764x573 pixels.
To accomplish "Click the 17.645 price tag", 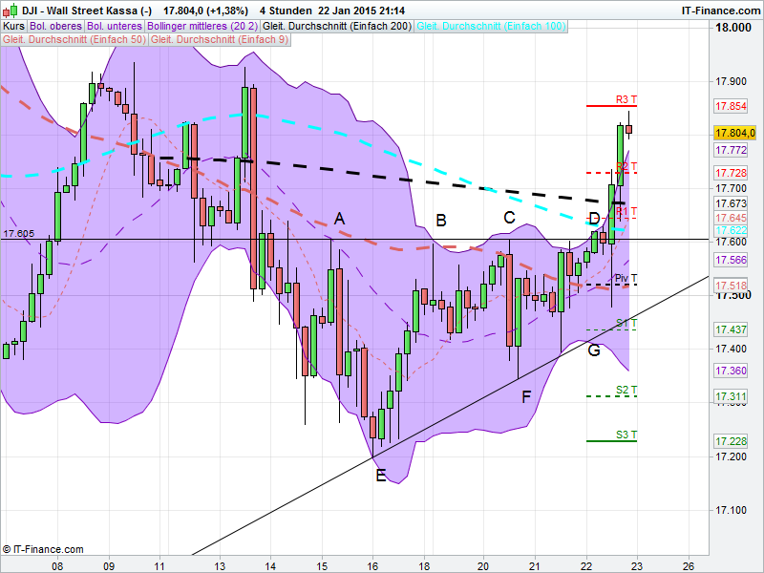I will pyautogui.click(x=731, y=218).
